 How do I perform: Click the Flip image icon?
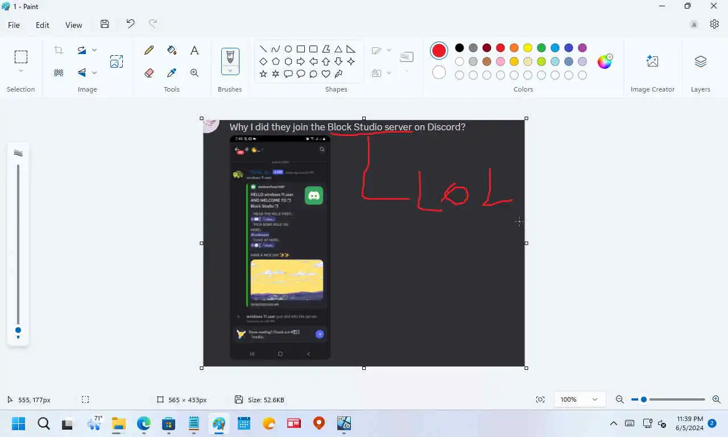[82, 72]
